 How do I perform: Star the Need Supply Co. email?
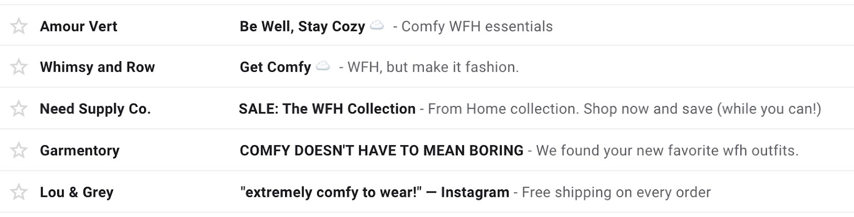click(19, 108)
